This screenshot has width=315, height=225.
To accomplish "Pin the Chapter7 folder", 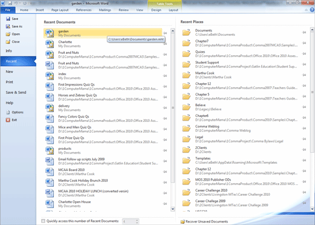I will coord(304,43).
